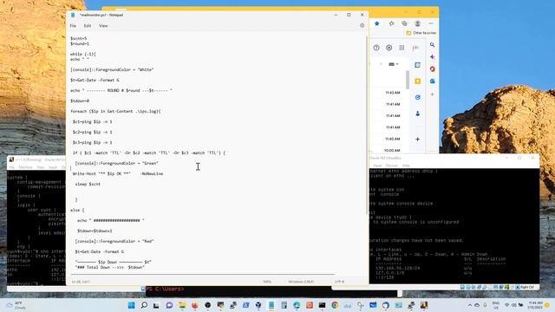The image size is (555, 312).
Task: Open Edge Favorites list icon
Action: point(391,23)
